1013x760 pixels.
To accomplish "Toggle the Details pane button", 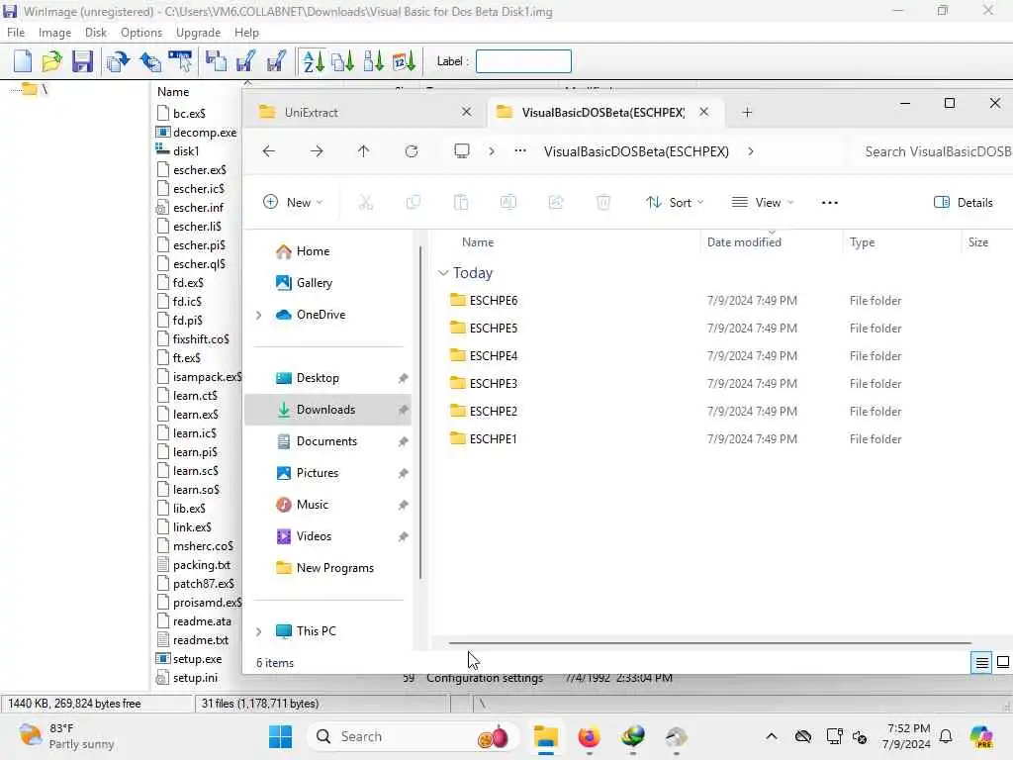I will pos(963,202).
